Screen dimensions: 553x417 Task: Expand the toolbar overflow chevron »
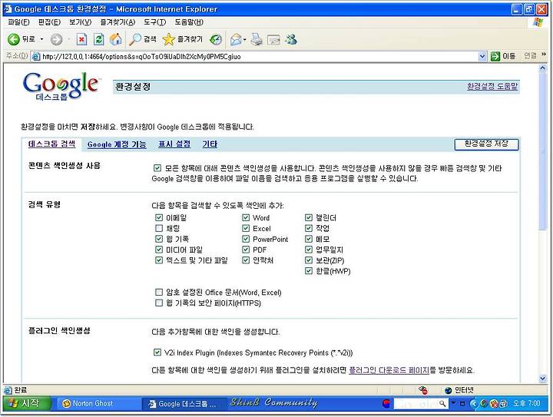tap(544, 55)
